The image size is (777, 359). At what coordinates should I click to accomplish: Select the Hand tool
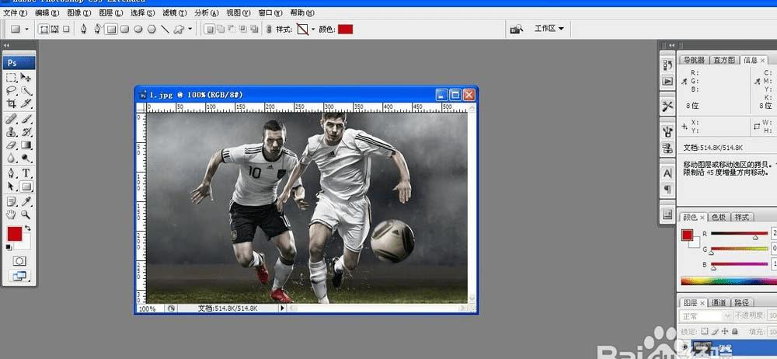tap(11, 214)
